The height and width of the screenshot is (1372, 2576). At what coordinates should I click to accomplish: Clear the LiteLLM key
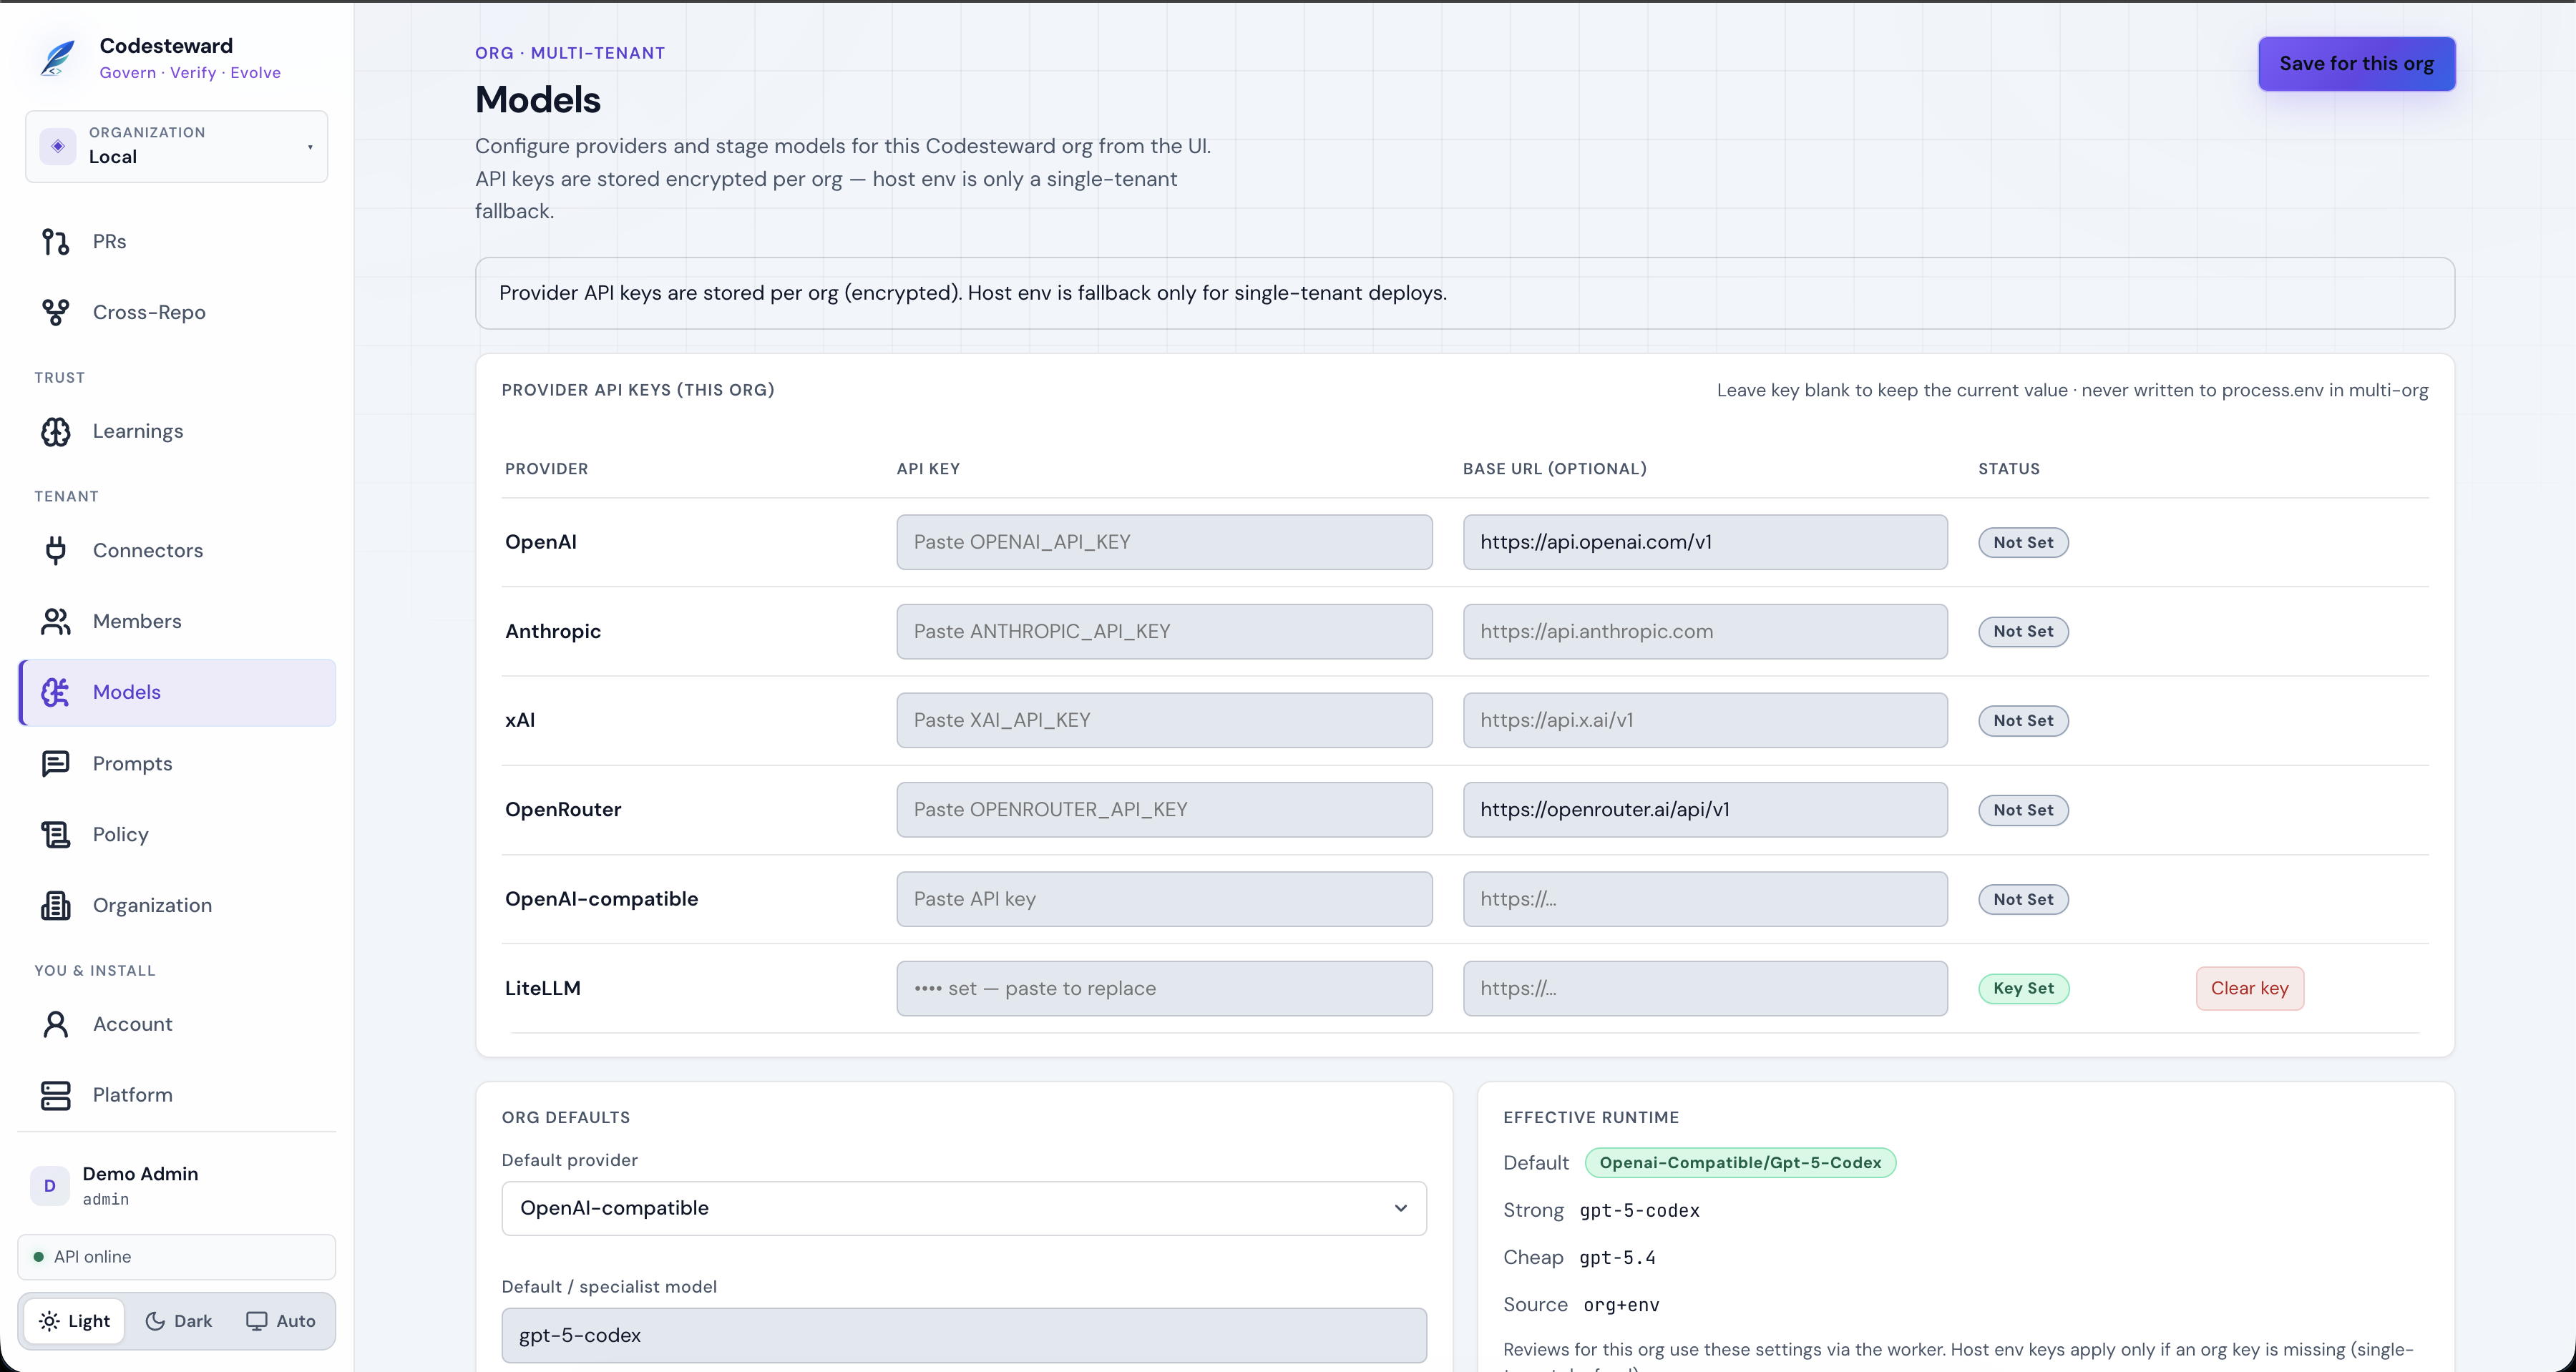(2250, 989)
